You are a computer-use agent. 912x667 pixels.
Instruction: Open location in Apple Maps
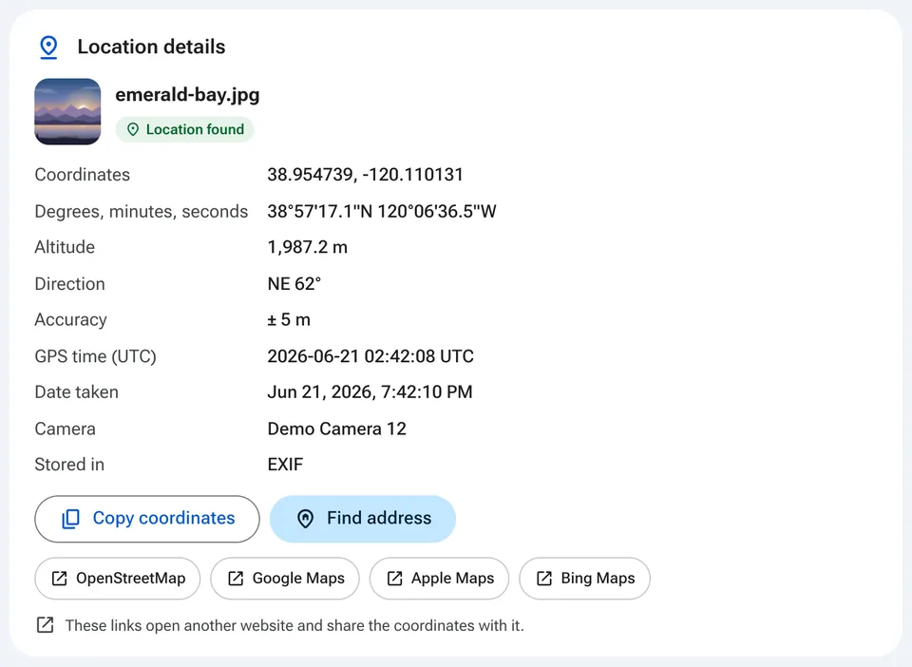tap(439, 579)
